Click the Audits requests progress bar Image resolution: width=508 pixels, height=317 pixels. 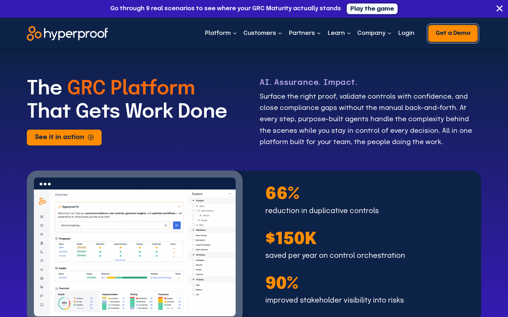pos(126,278)
